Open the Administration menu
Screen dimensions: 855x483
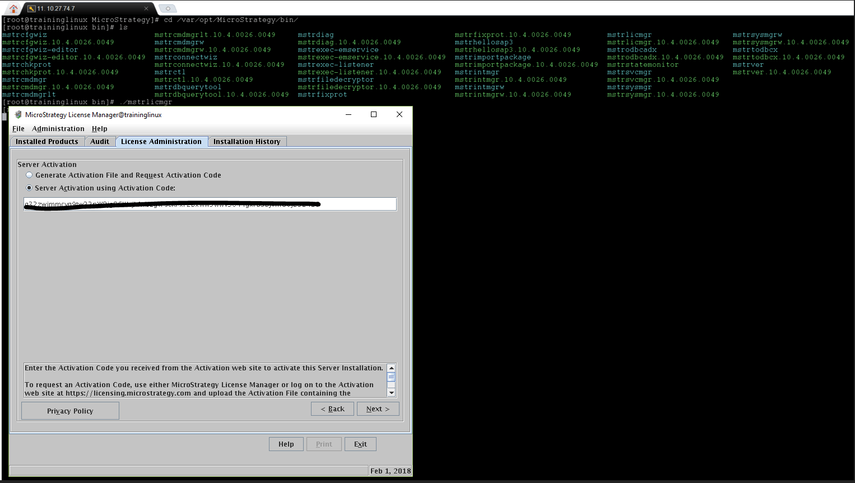tap(58, 129)
